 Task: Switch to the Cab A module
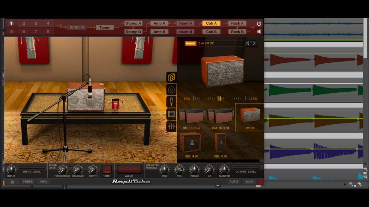211,23
